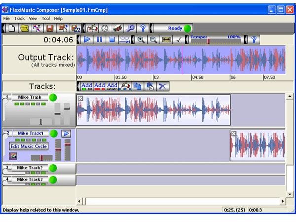Screen dimensions: 296x222
Task: Start playback with the Play button
Action: [87, 39]
